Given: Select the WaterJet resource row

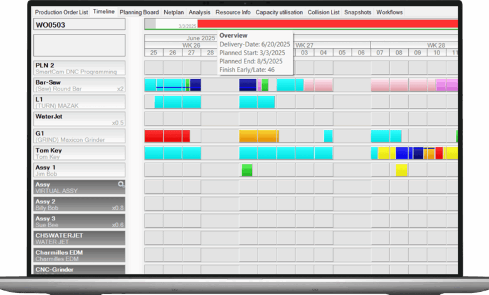Looking at the screenshot, I should click(x=79, y=119).
